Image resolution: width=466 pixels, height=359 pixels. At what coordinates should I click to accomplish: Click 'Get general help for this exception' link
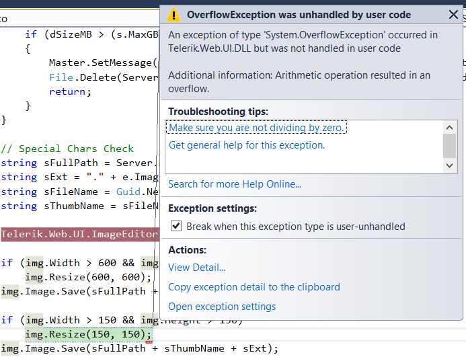tap(246, 145)
